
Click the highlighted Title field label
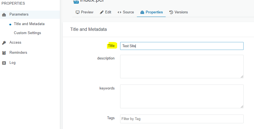coord(111,46)
